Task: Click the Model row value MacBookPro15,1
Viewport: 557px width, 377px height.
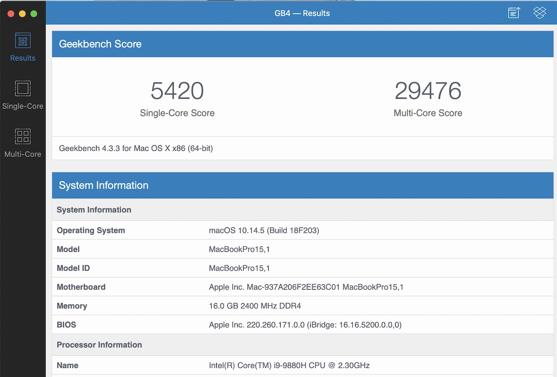Action: tap(239, 249)
